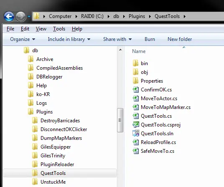Select the Properties folder in file list

pyautogui.click(x=148, y=81)
